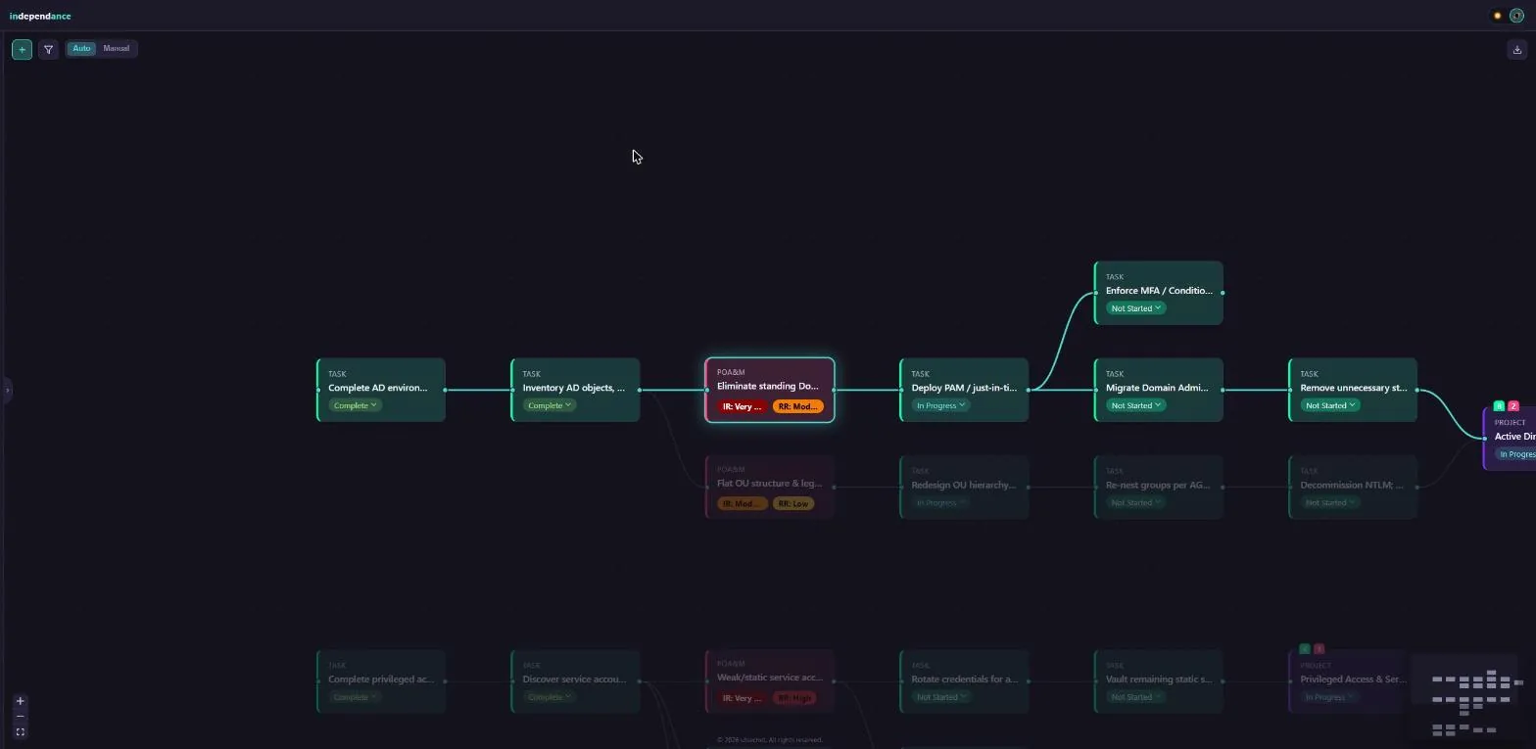Click the IR: Very badge on Eliminate standing POA&M

(742, 406)
